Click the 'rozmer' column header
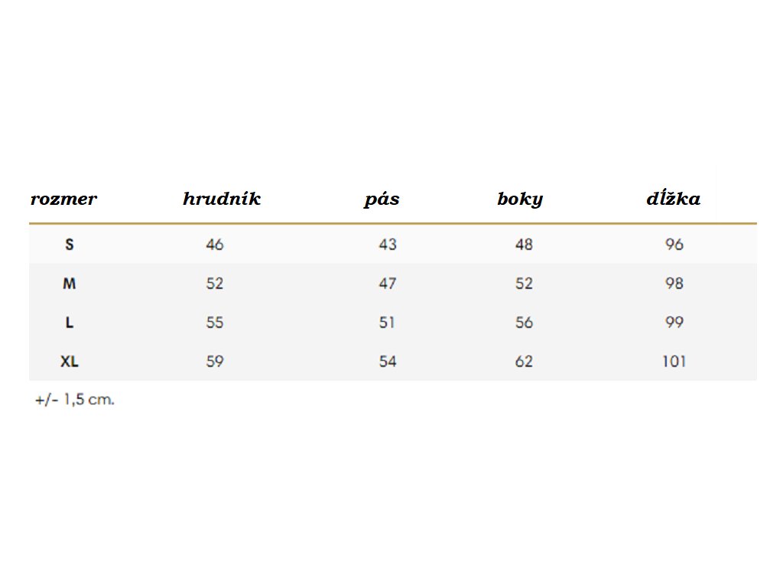 63,199
